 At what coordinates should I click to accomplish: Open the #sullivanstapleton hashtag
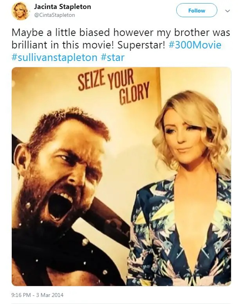pyautogui.click(x=54, y=57)
